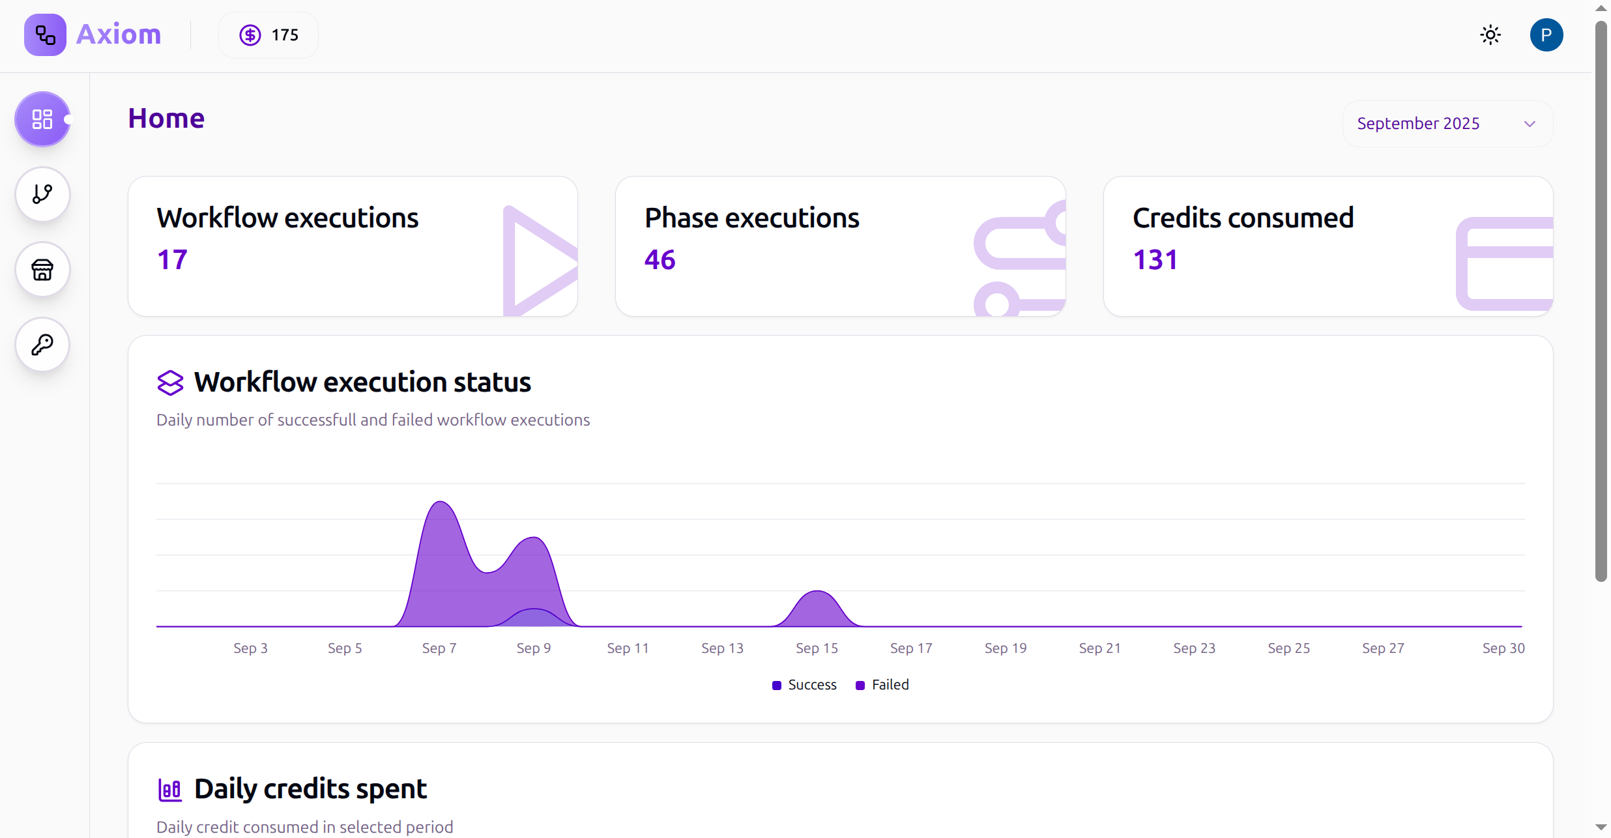Click the dollar coin credits icon
The width and height of the screenshot is (1611, 838).
(250, 35)
